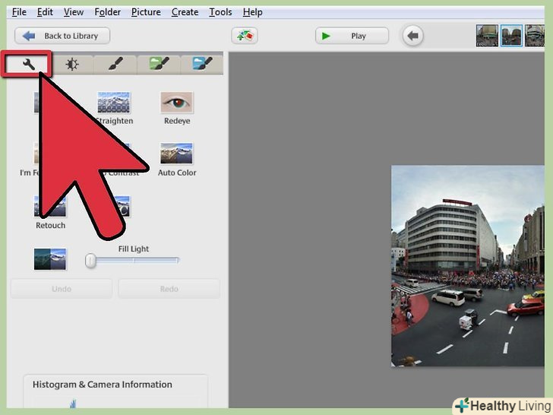Open the Basic Fixes wrench tab
Image resolution: width=553 pixels, height=415 pixels.
(28, 65)
